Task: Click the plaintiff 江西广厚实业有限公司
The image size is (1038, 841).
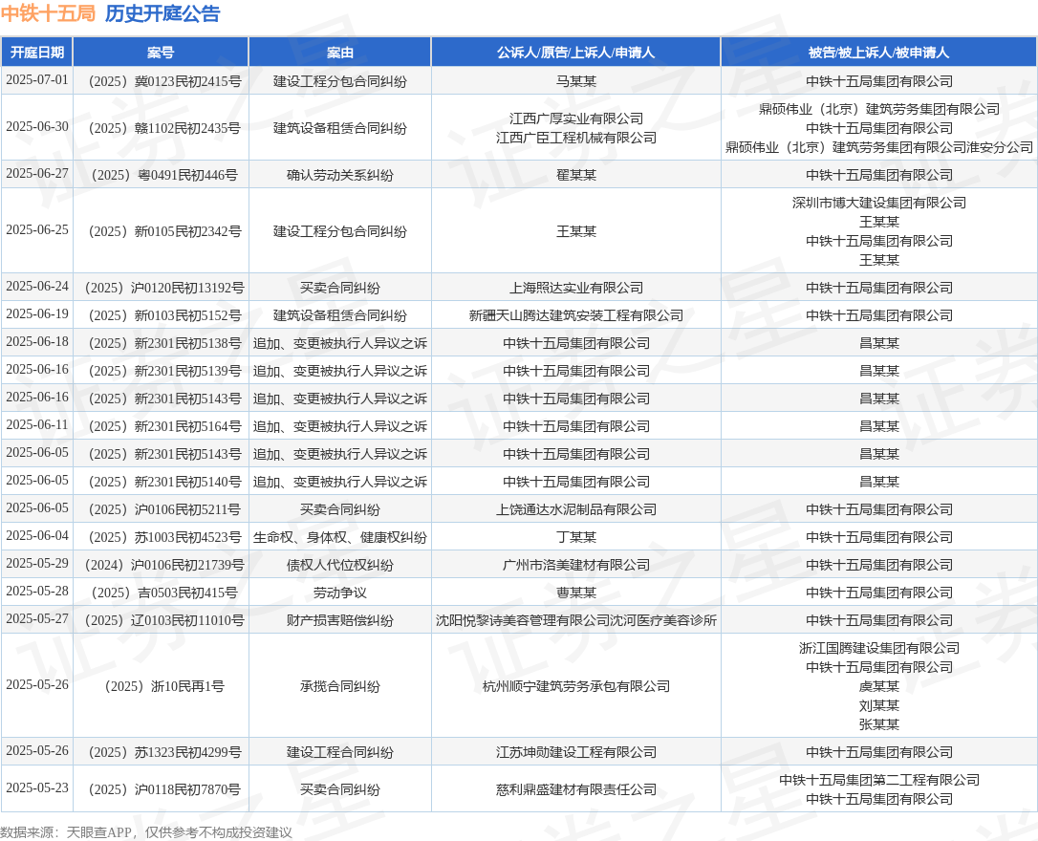Action: point(576,119)
